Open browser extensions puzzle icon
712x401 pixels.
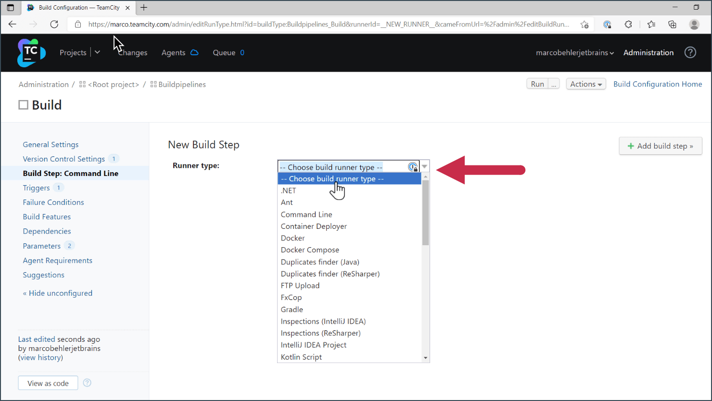(x=628, y=24)
